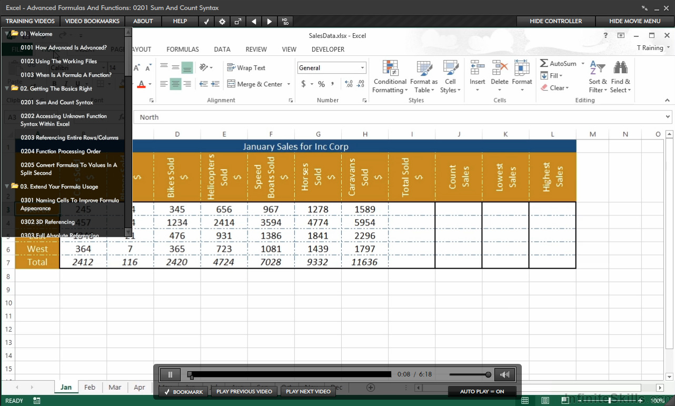The height and width of the screenshot is (406, 675).
Task: Open Find & Select binoculars tool
Action: pos(620,77)
